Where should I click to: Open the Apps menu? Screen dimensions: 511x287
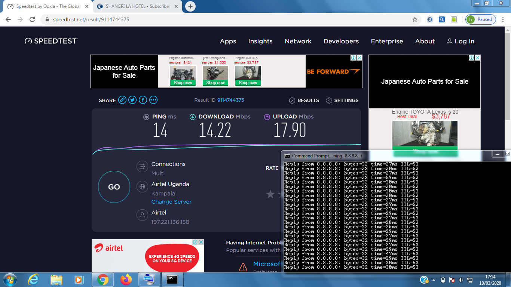click(228, 41)
